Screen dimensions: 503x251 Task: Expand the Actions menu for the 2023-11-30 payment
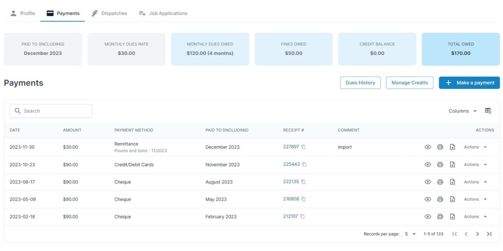[475, 147]
